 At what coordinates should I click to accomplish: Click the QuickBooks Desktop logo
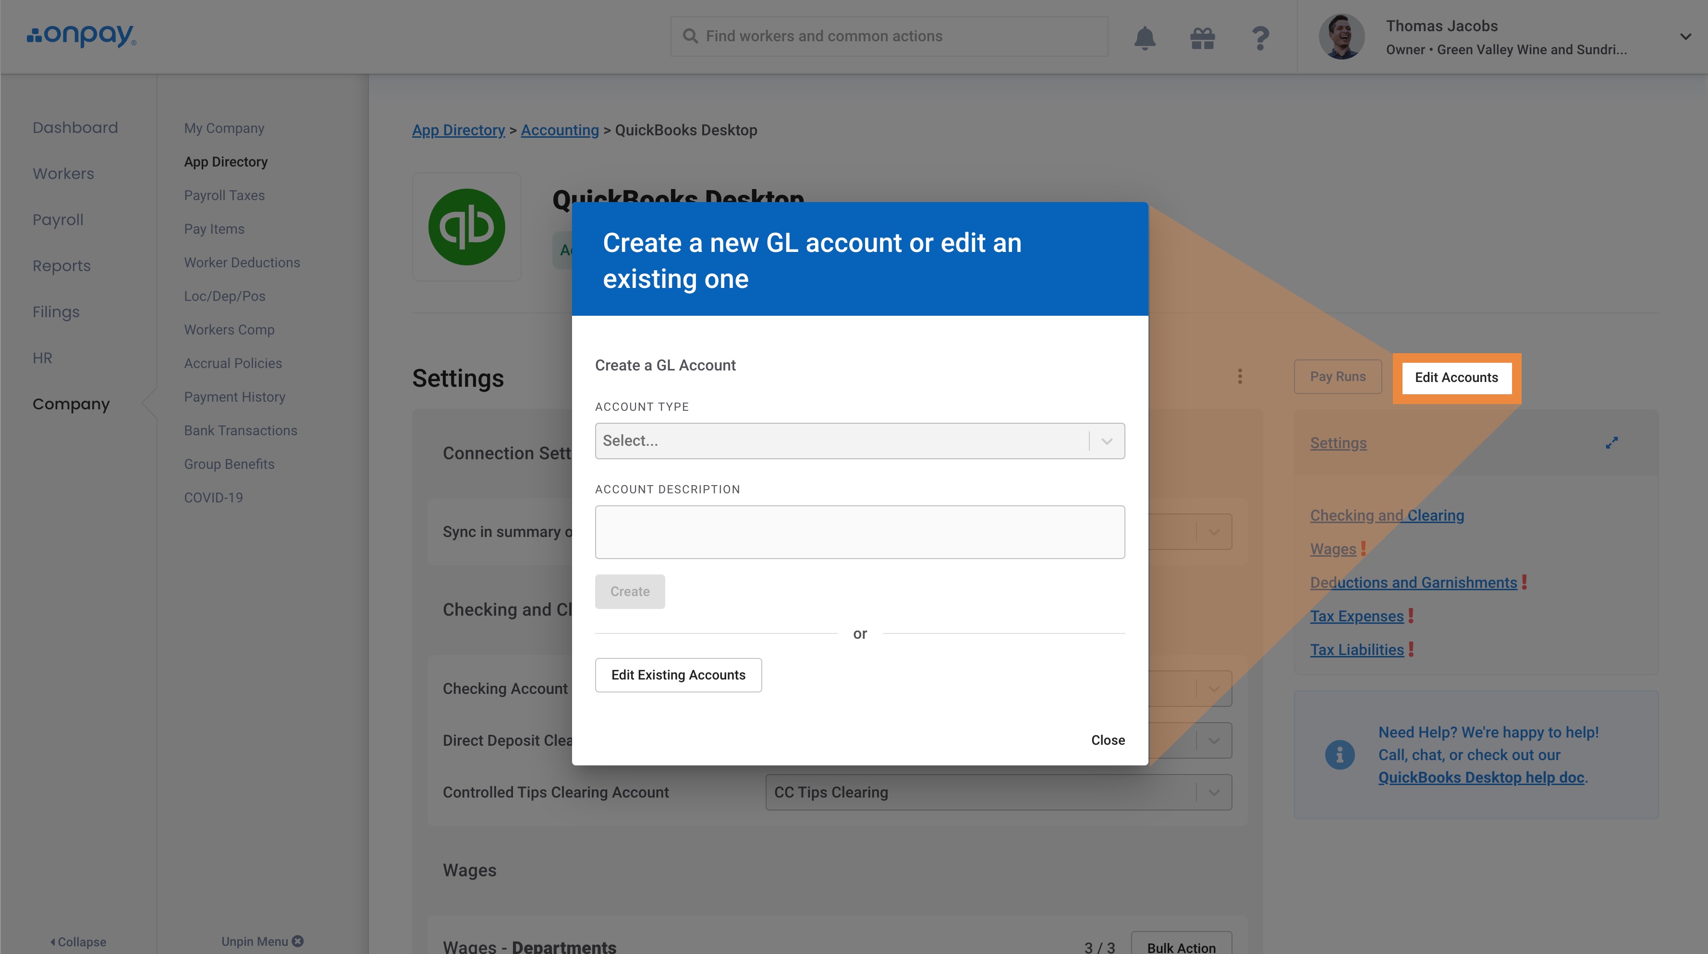coord(467,227)
